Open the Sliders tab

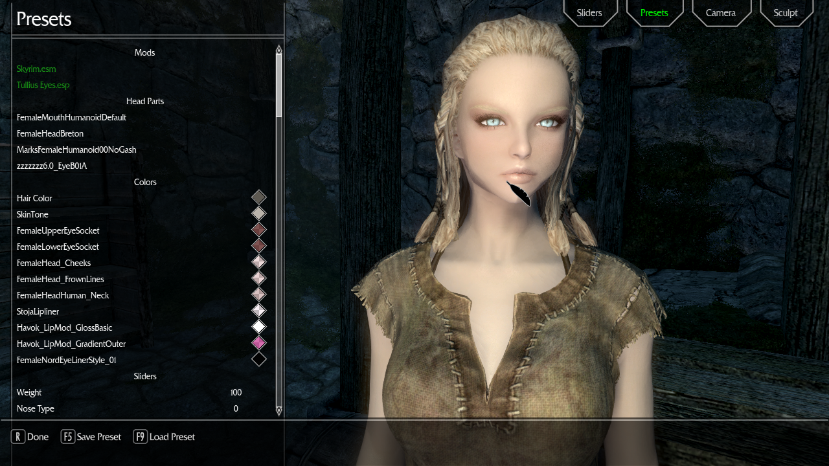tap(589, 13)
